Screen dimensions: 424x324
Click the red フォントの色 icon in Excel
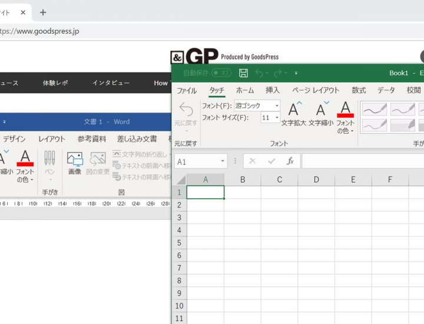tap(345, 109)
